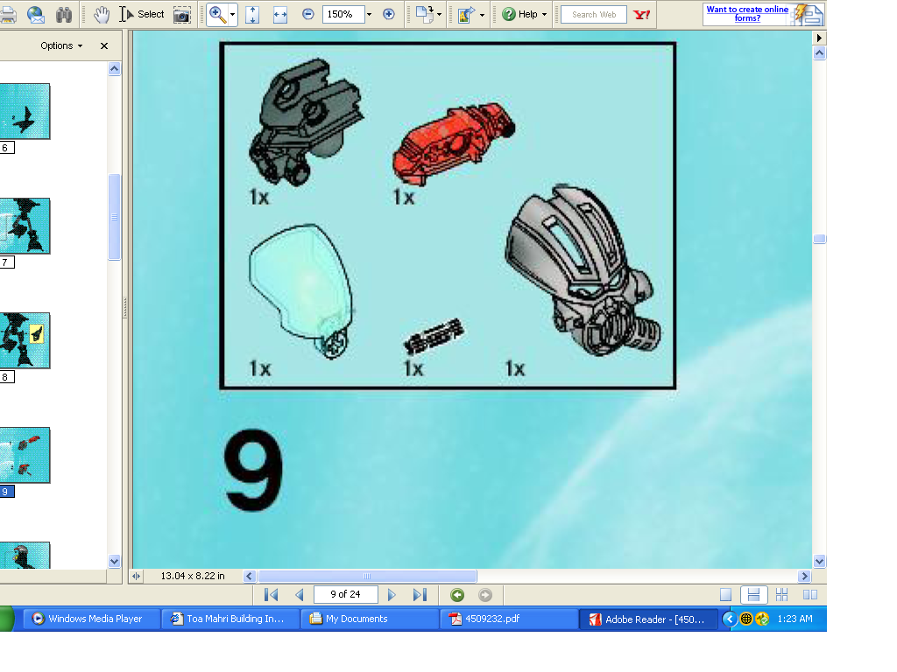Select page 9 thumbnail
This screenshot has height=672, width=897.
24,455
